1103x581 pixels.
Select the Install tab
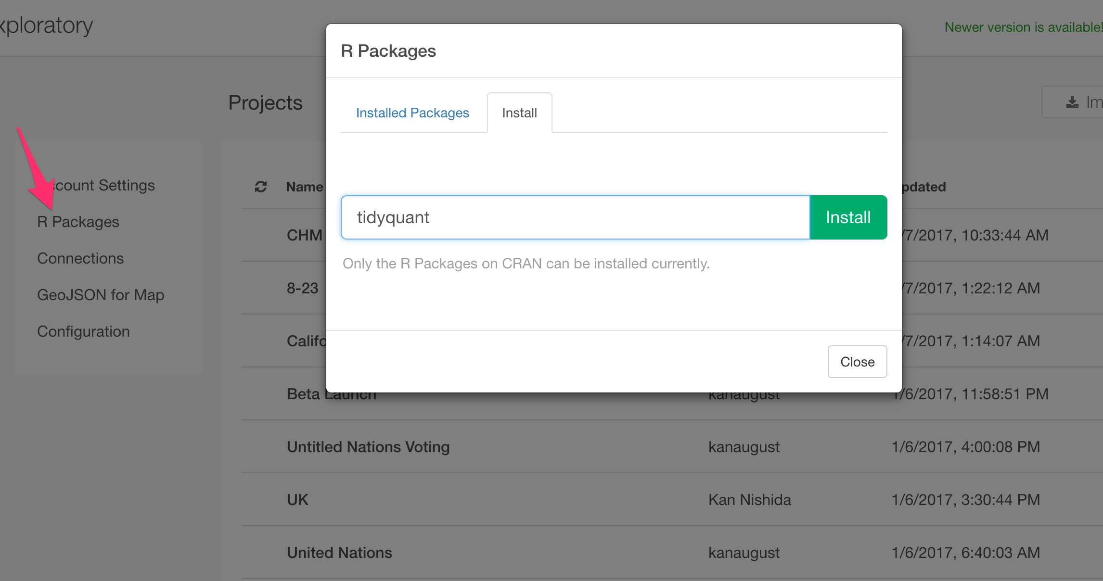[519, 113]
